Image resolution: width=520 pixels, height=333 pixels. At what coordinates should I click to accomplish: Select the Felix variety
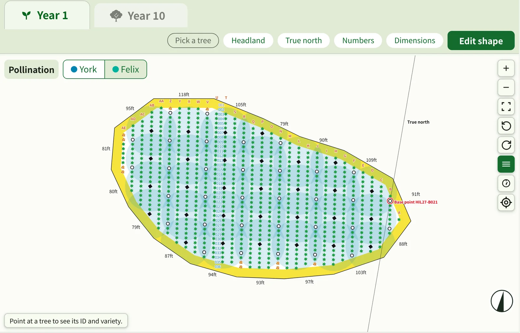126,69
